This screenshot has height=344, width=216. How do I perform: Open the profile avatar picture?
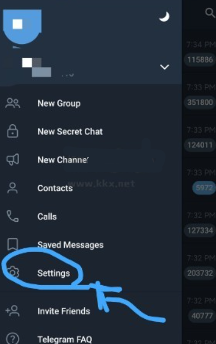[x=22, y=27]
